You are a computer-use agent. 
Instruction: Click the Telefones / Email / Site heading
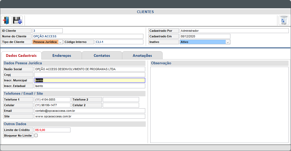[23, 93]
